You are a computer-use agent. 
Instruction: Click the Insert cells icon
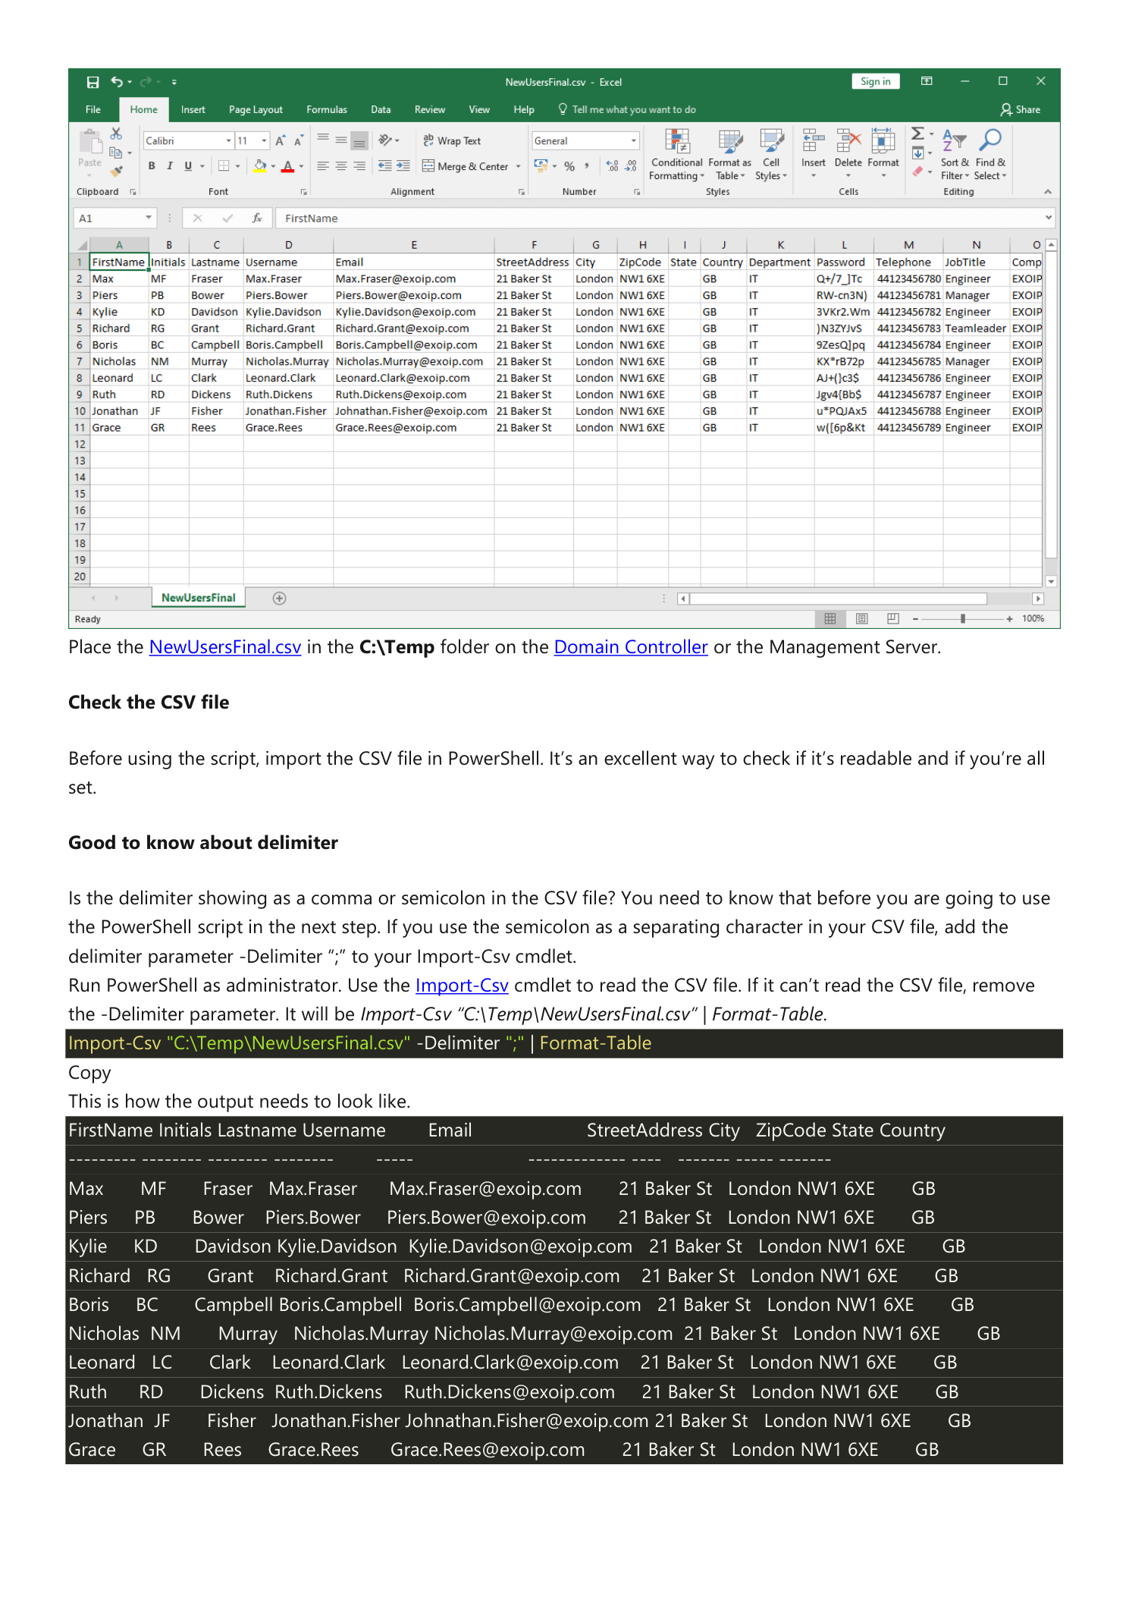(x=813, y=141)
